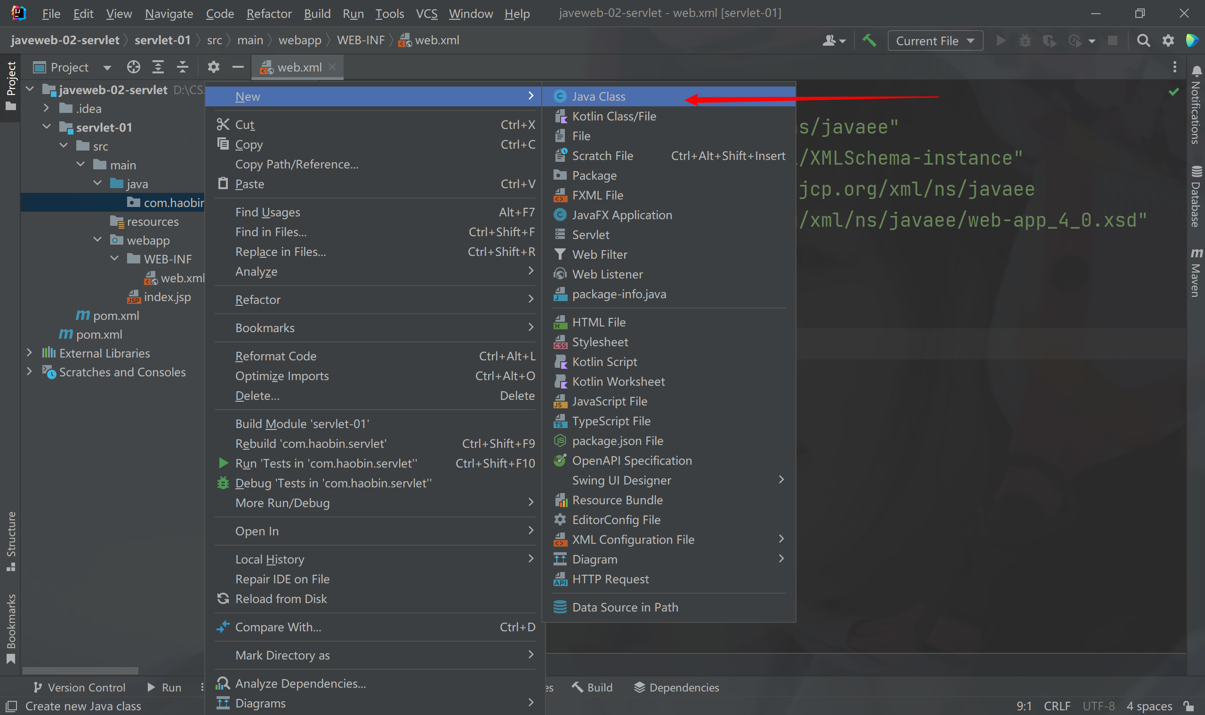Open the profiler run dropdown arrow

[1092, 41]
